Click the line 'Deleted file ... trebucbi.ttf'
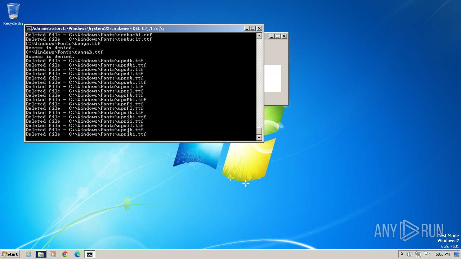 89,35
